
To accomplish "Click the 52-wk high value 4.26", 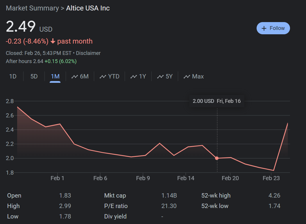I will [x=274, y=196].
